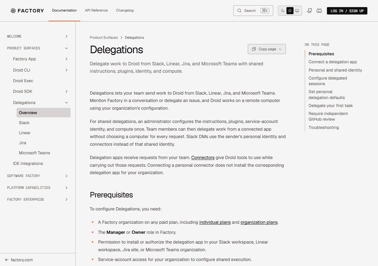Screen dimensions: 378x266
Task: Open the GitHub icon link
Action: tap(309, 11)
